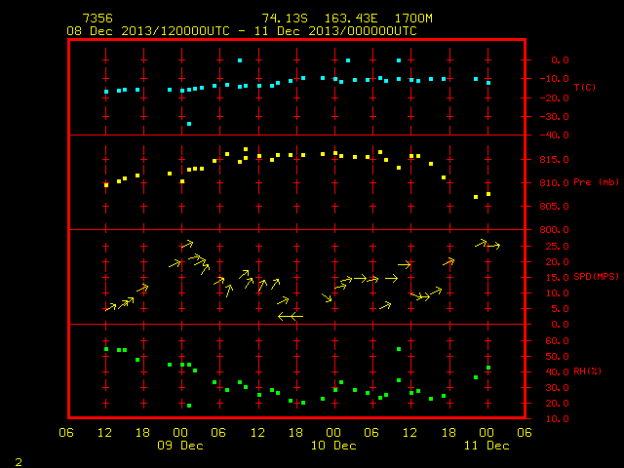Select the 805.0 pressure tick label
The image size is (624, 468).
[x=555, y=207]
